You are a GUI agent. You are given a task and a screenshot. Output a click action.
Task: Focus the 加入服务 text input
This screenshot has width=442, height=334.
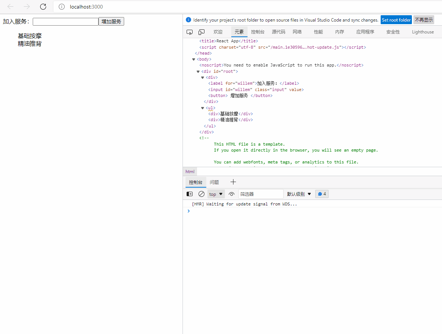(x=65, y=22)
